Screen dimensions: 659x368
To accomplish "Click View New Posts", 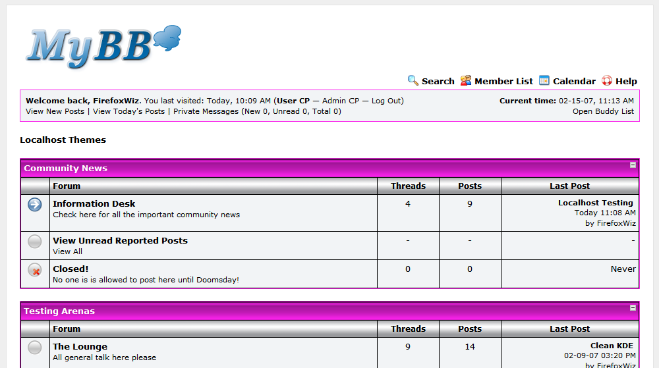I will click(x=55, y=111).
